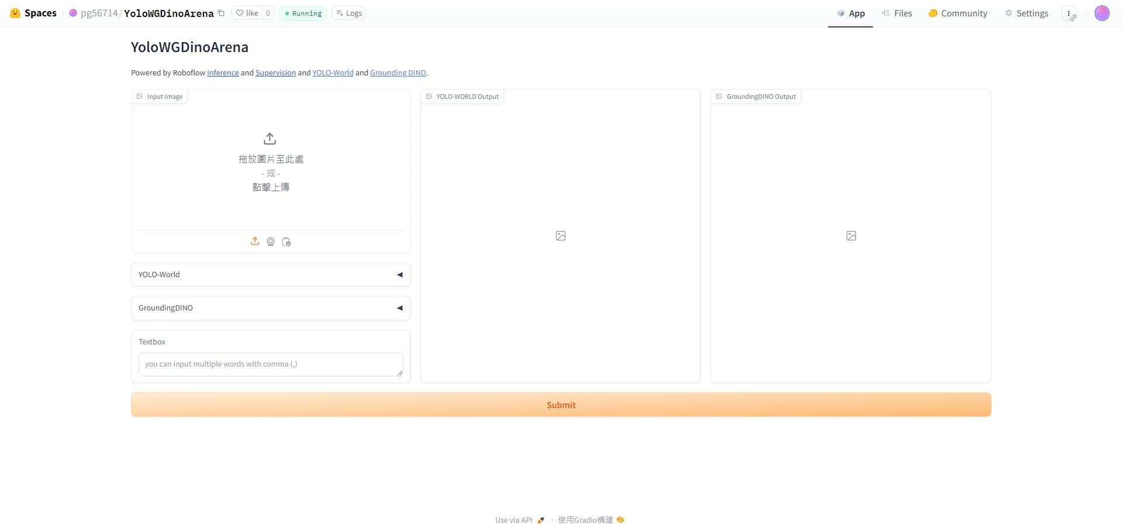Click the Input Image label
The height and width of the screenshot is (528, 1122).
(160, 96)
